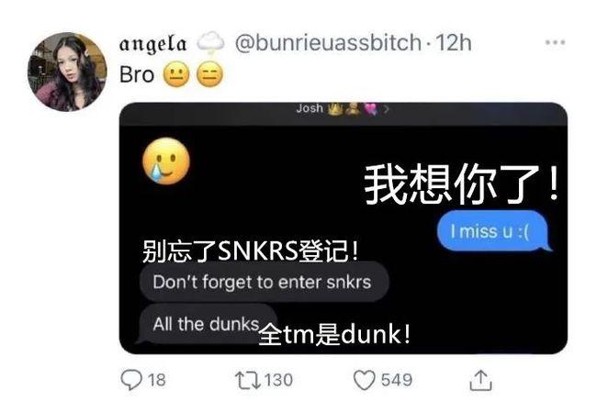Click the 549 likes count
Viewport: 597px width, 412px height.
coord(397,380)
